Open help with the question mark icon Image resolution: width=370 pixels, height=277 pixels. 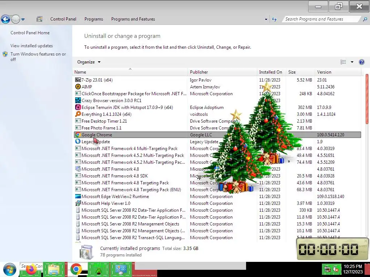(x=361, y=62)
